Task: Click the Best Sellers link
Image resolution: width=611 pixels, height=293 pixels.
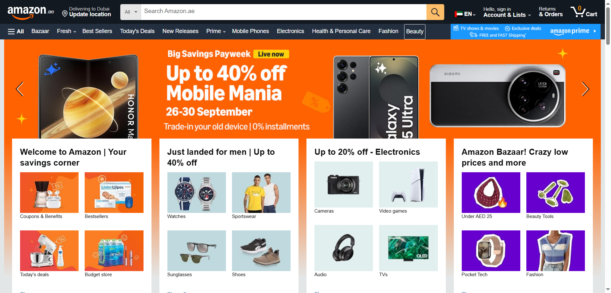Action: pos(97,31)
